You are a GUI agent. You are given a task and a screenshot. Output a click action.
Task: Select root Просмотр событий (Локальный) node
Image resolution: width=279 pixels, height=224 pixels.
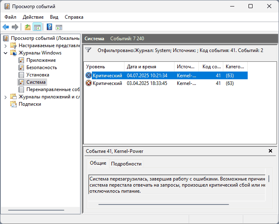pos(45,38)
